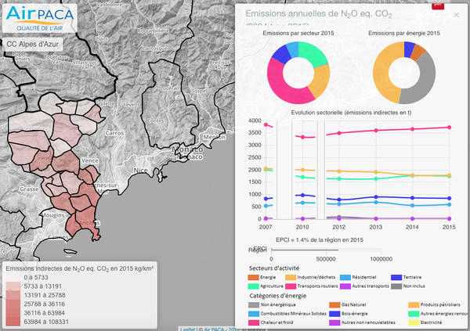Click Nice city label on map

pos(140,170)
